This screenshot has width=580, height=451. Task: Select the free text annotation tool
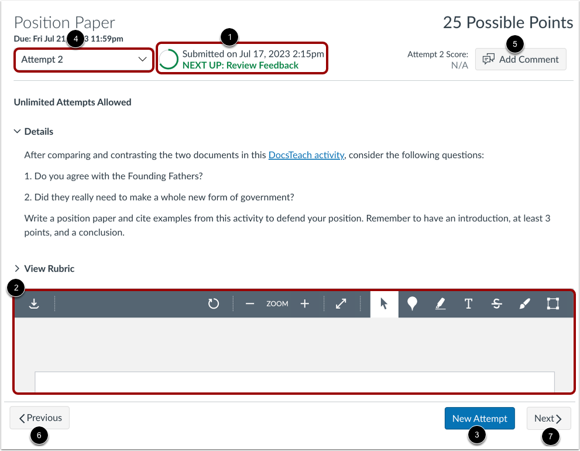click(x=468, y=303)
